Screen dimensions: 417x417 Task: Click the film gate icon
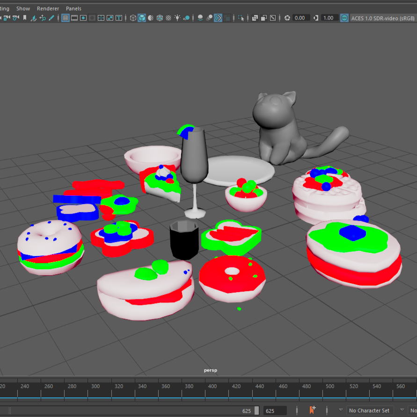click(74, 18)
